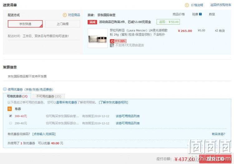
Task: Open 该券可用商品列表 for 399-40元 coupon
Action: tap(128, 116)
